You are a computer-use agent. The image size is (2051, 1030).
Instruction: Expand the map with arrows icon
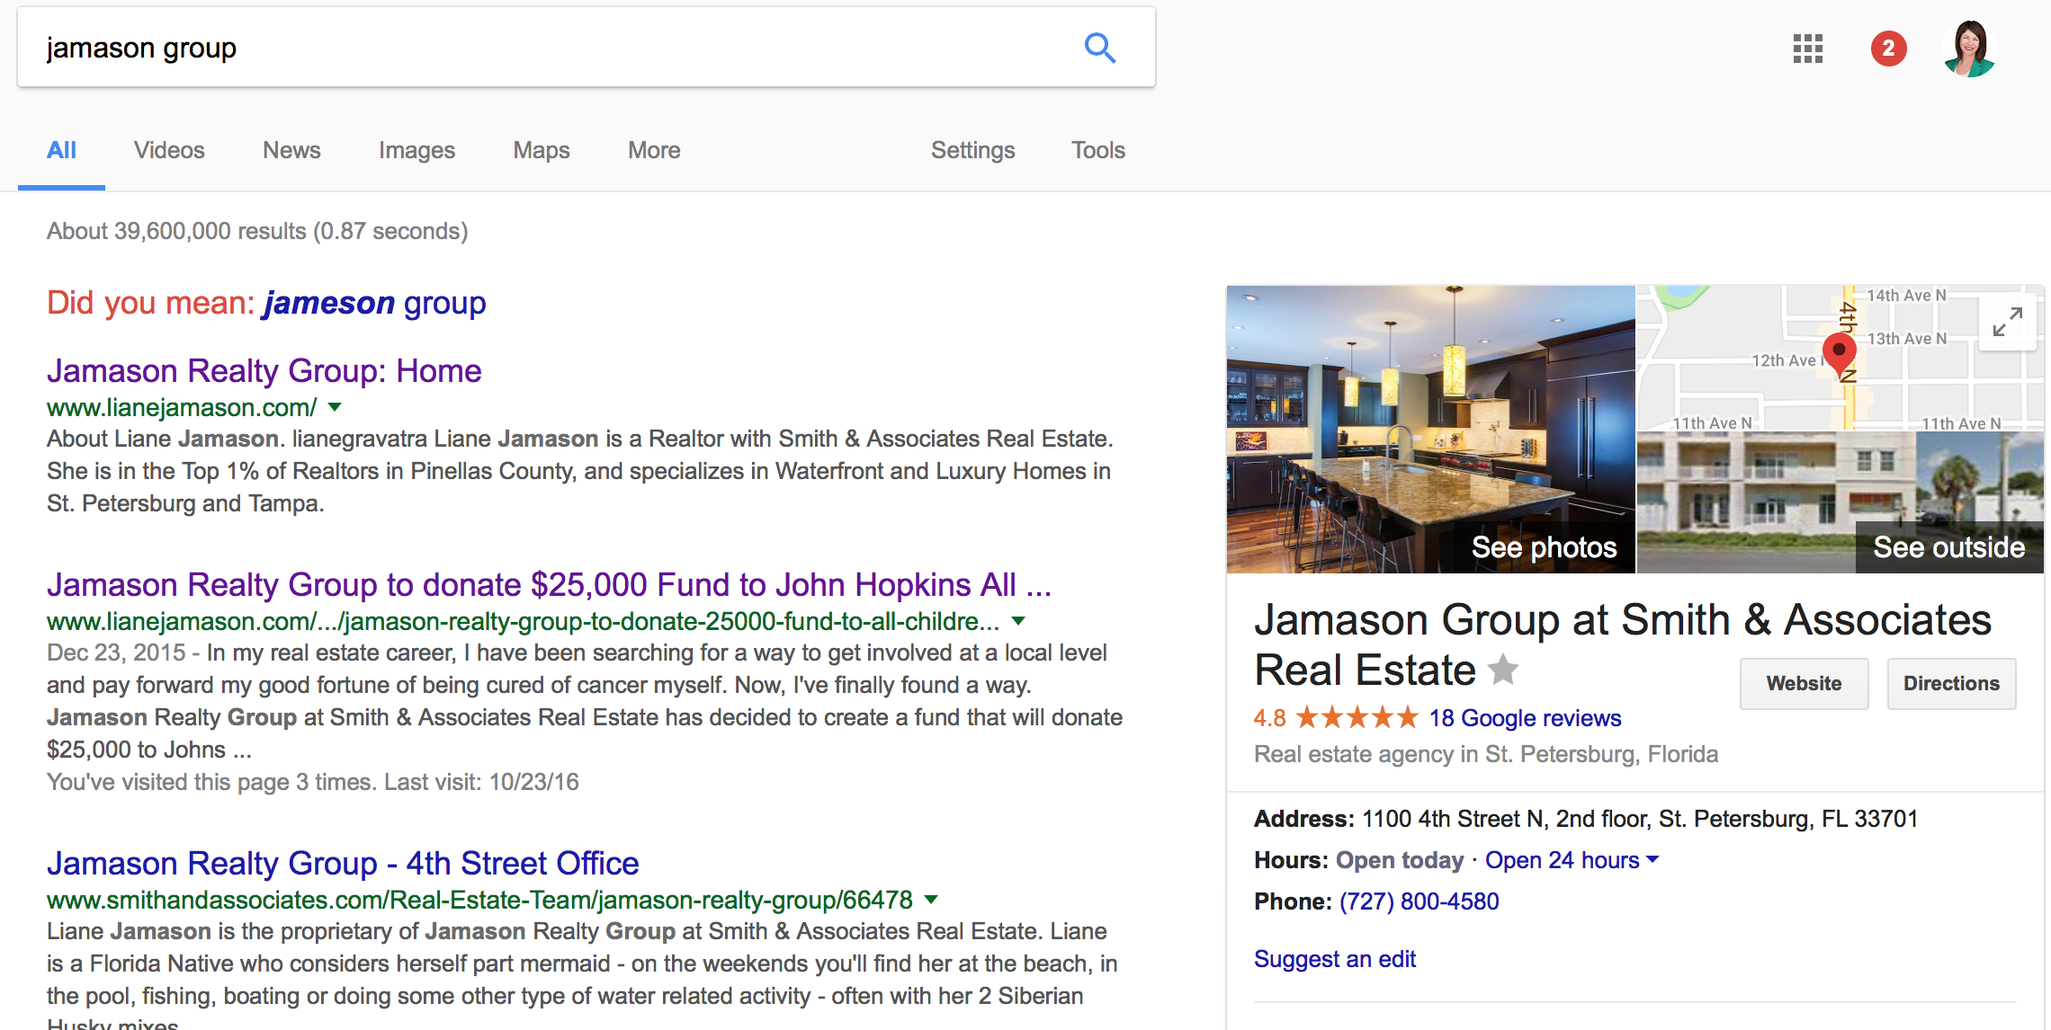point(2007,322)
